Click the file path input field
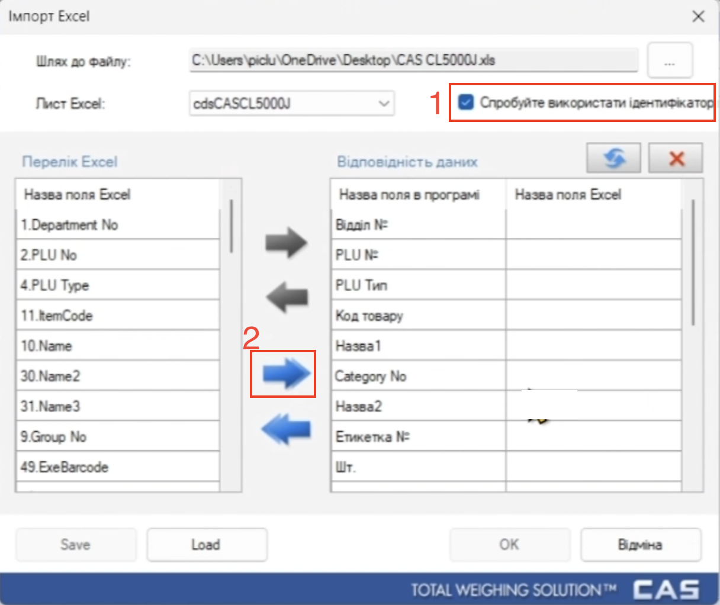 tap(413, 60)
